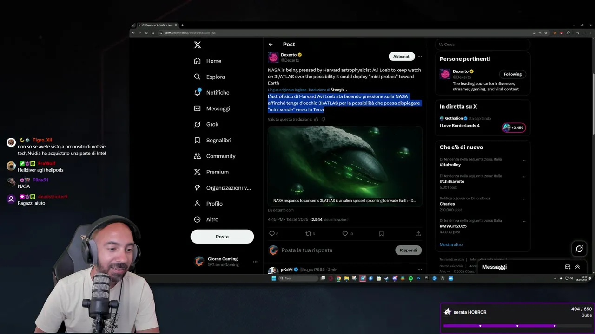Viewport: 595px width, 334px height.
Task: Click the share icon under the post
Action: (418, 234)
